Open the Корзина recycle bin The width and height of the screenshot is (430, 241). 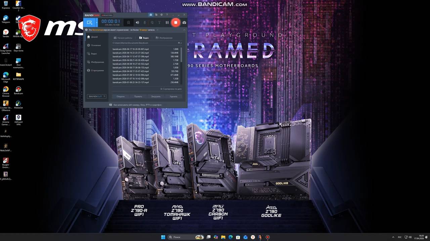[x=6, y=5]
